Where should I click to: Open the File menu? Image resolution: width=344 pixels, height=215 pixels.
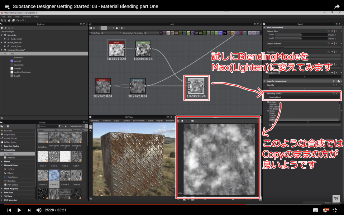tap(3, 16)
